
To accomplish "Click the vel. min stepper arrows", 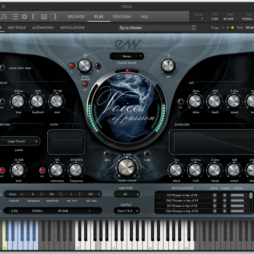I will [80, 194].
